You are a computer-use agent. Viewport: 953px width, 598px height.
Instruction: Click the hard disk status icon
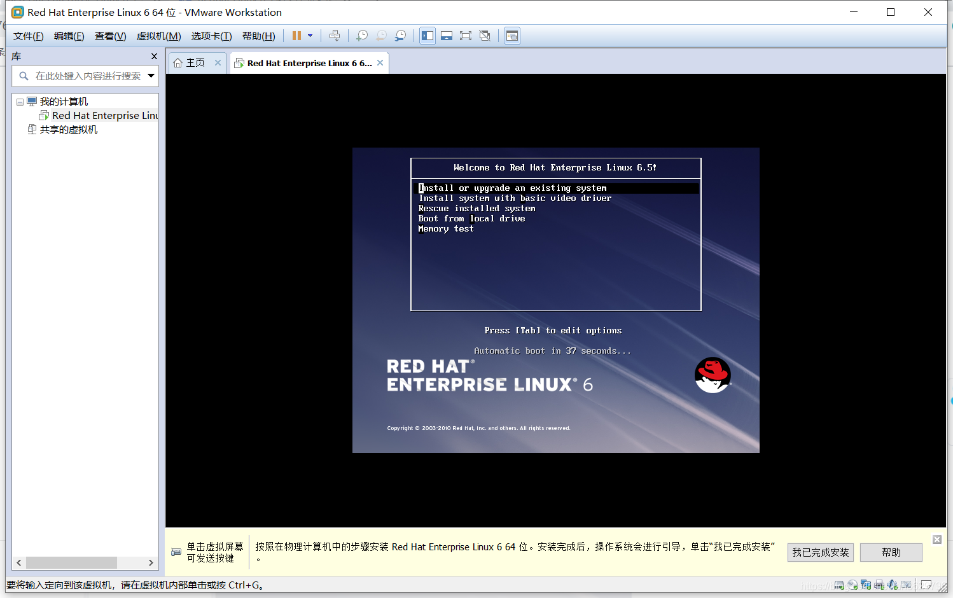[839, 585]
